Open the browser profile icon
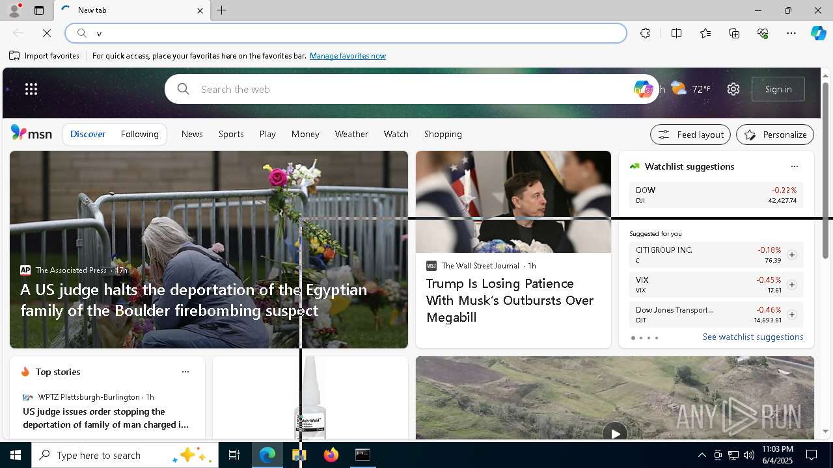The width and height of the screenshot is (833, 468). [14, 10]
